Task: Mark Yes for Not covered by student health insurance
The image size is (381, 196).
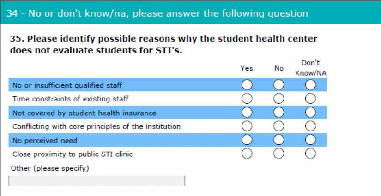Action: click(x=247, y=113)
